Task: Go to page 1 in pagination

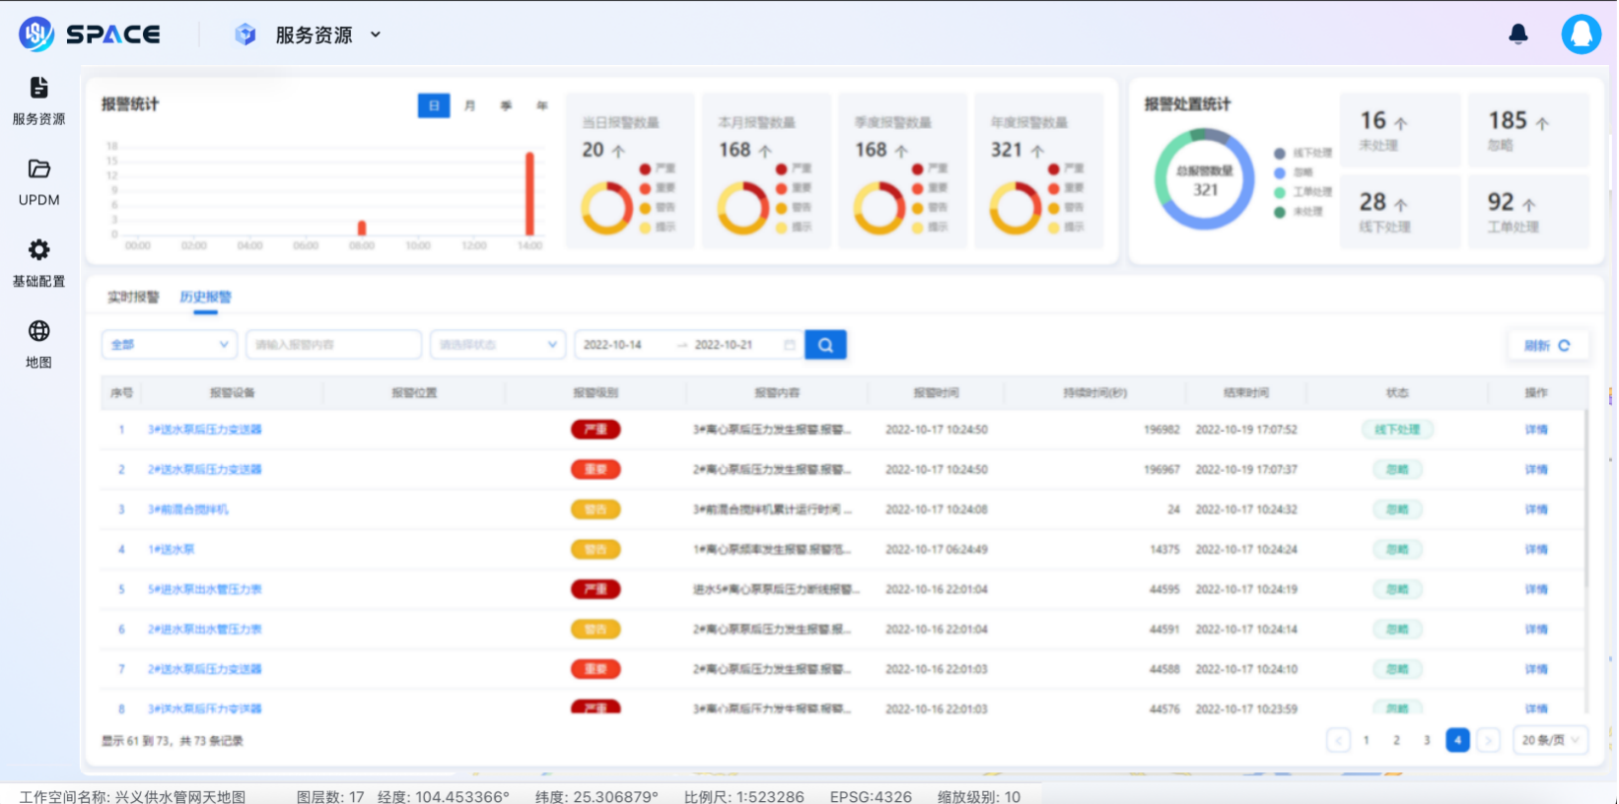Action: 1367,740
